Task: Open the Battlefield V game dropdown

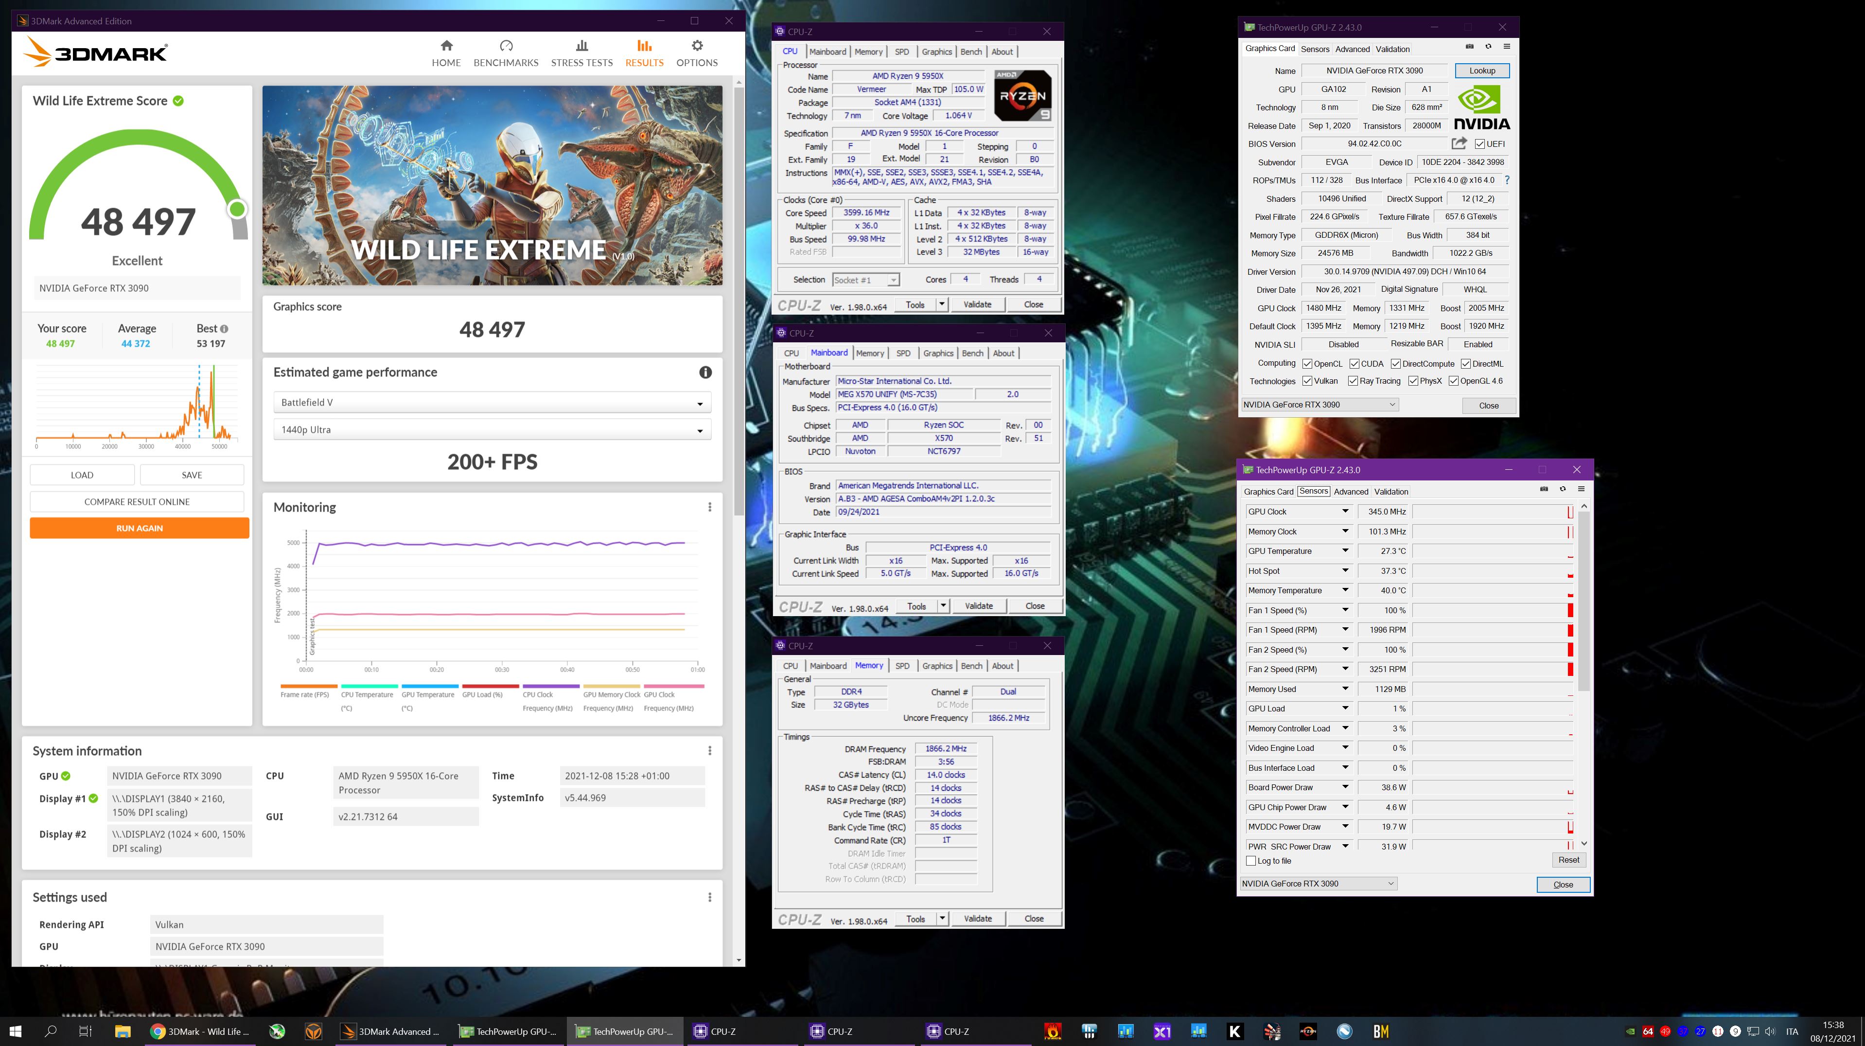Action: point(492,403)
